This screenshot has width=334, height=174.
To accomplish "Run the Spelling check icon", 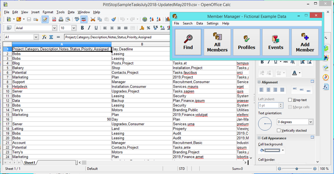I will tap(77, 19).
